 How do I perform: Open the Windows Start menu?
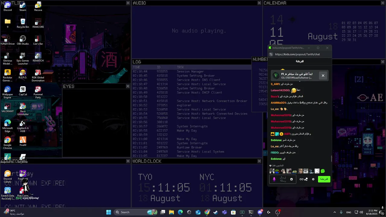click(x=109, y=212)
